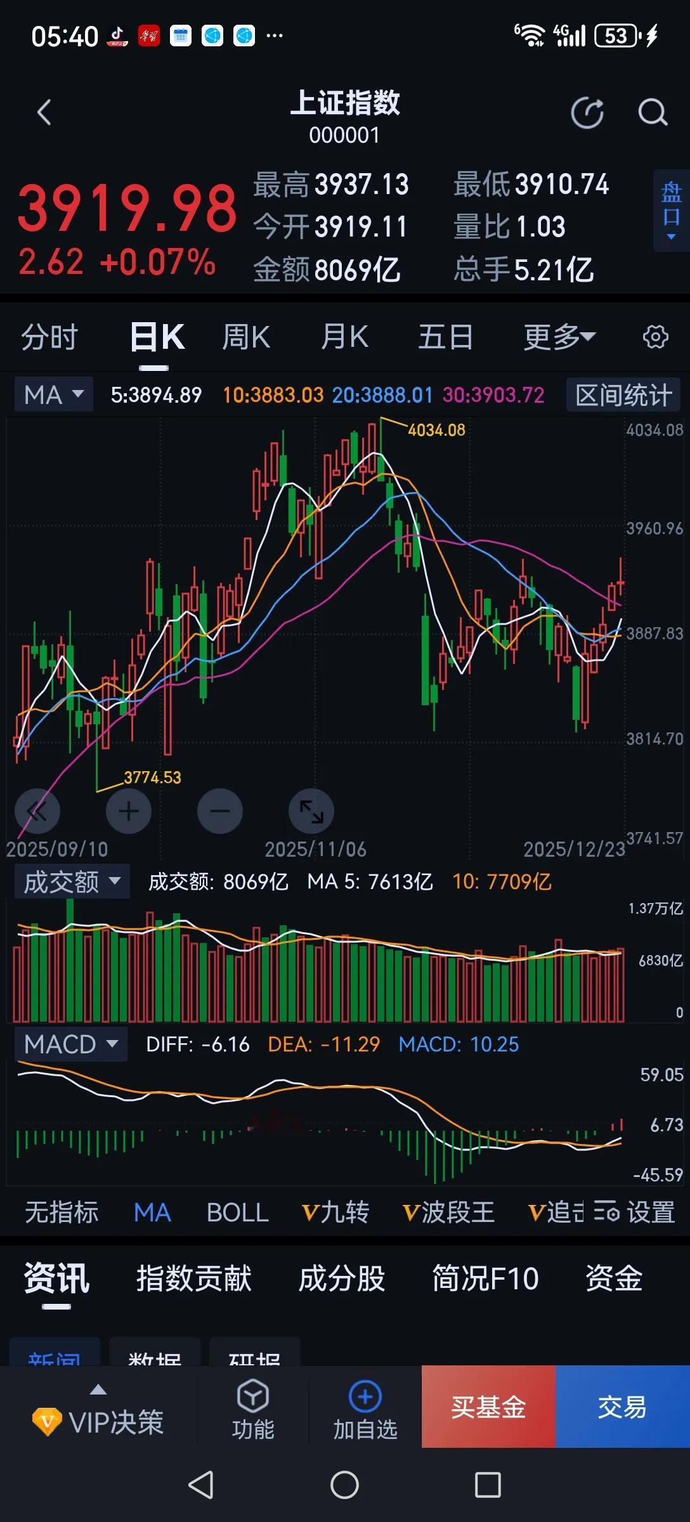Select BOLL overlay option
Image resolution: width=690 pixels, height=1522 pixels.
238,1212
